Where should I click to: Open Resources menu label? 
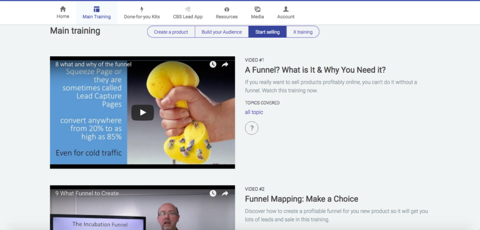(x=226, y=17)
